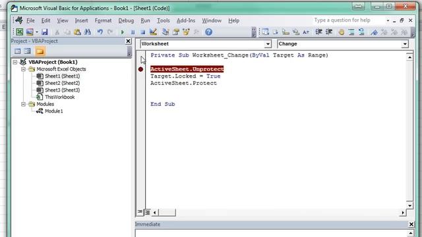The width and height of the screenshot is (422, 237).
Task: Open Find with the binoculars icon
Action: (x=88, y=32)
